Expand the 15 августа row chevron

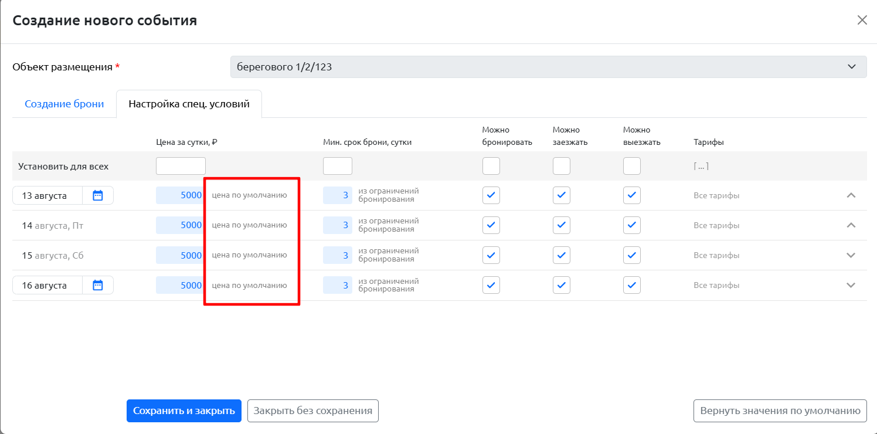(851, 255)
